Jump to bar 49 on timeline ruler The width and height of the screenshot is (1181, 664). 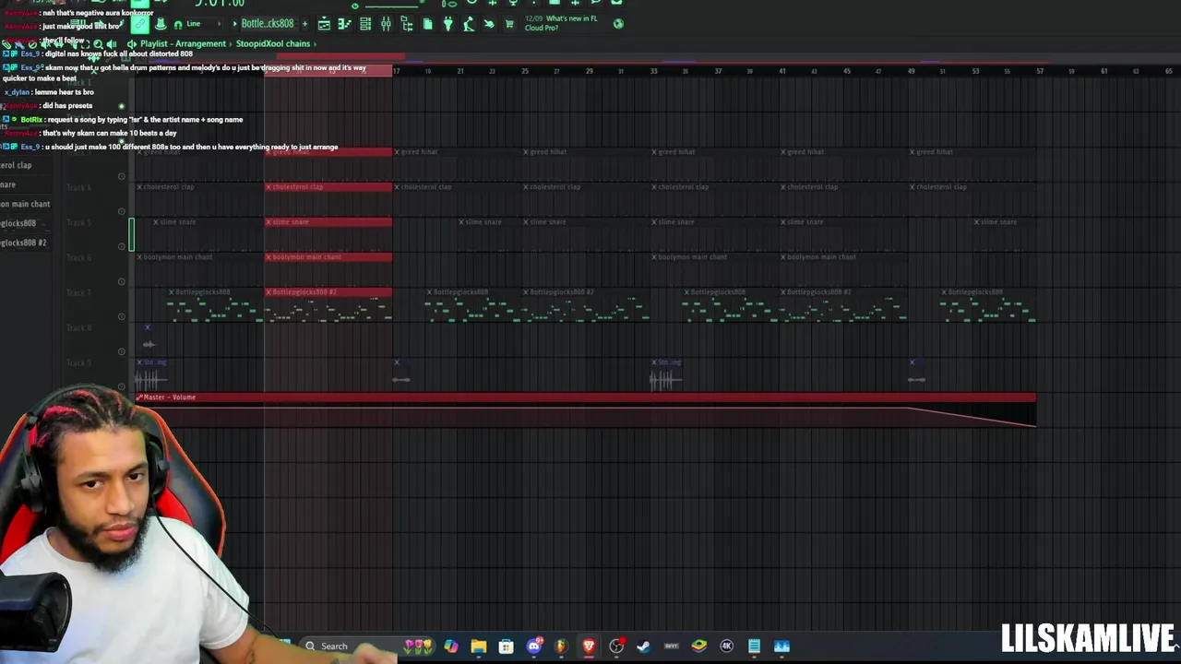(912, 71)
